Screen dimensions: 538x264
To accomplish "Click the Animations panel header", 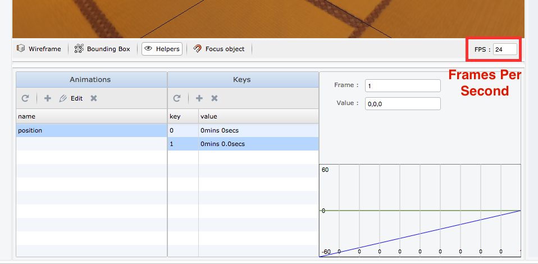I will [92, 80].
